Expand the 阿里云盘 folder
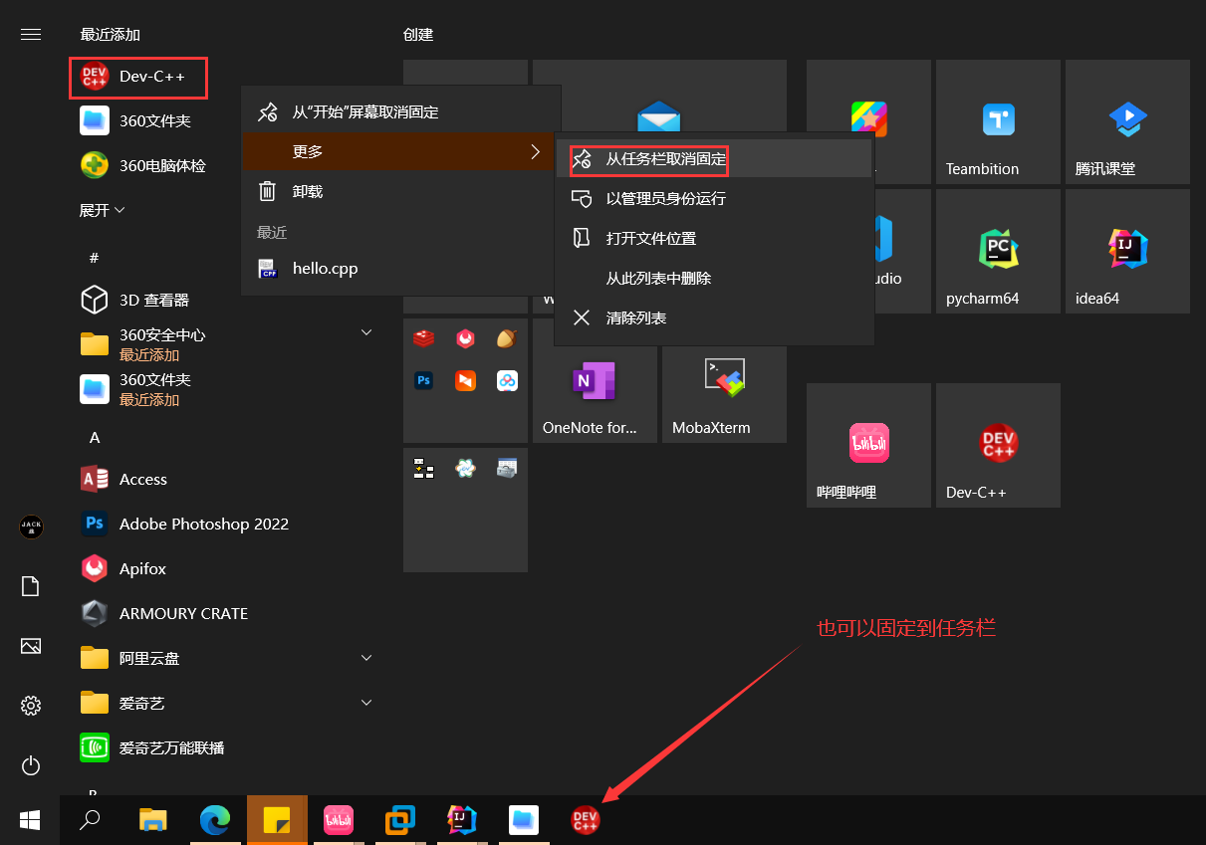The height and width of the screenshot is (845, 1206). pyautogui.click(x=365, y=658)
